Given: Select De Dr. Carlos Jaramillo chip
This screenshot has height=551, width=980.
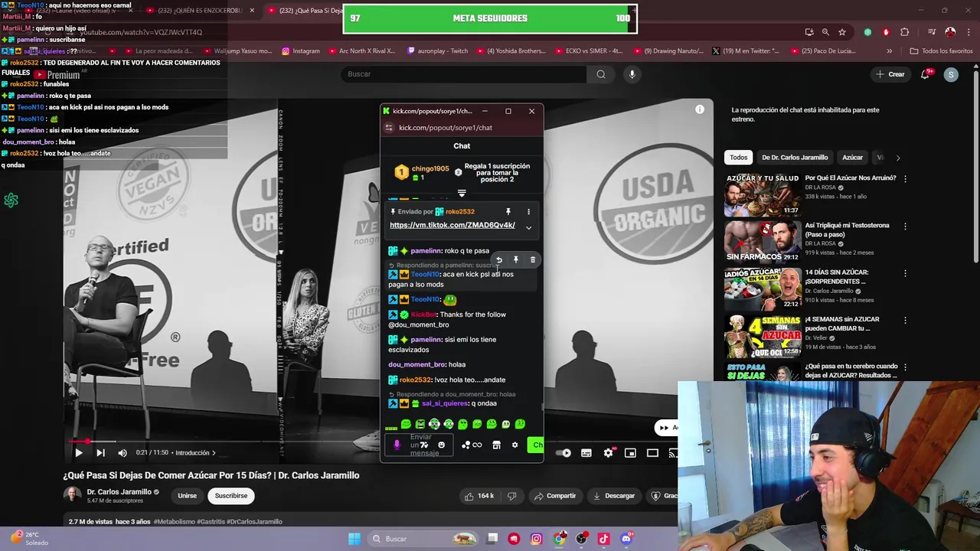Looking at the screenshot, I should coord(795,158).
